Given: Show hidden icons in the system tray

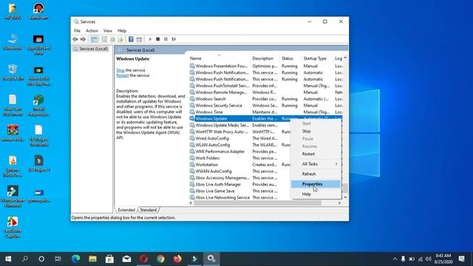Looking at the screenshot, I should 395,259.
